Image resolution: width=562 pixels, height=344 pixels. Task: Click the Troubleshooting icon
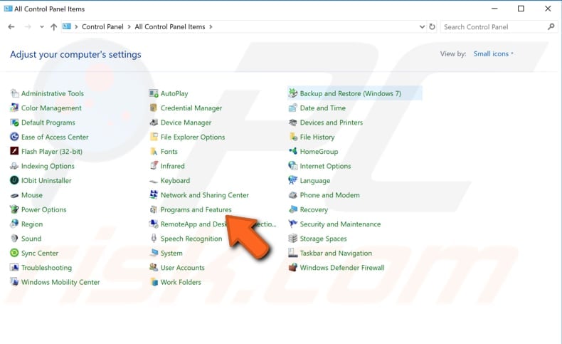(14, 268)
